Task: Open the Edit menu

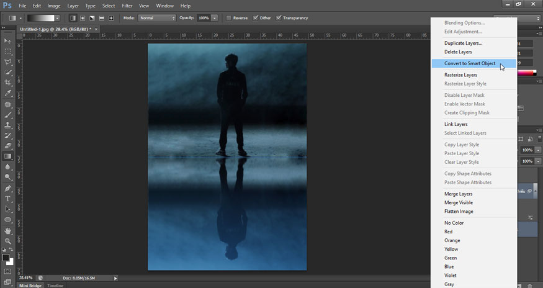Action: 37,6
